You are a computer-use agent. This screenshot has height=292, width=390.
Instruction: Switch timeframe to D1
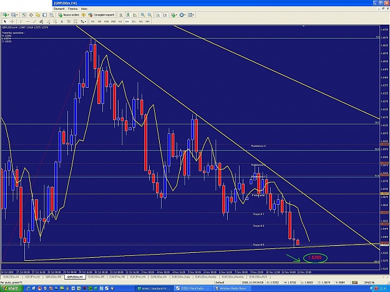[134, 22]
